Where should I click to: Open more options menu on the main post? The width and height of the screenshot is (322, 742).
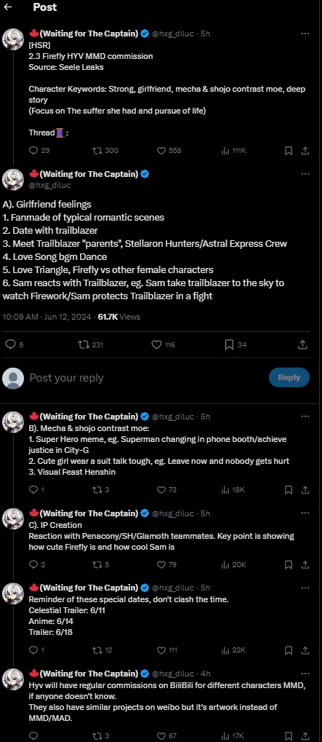(305, 174)
